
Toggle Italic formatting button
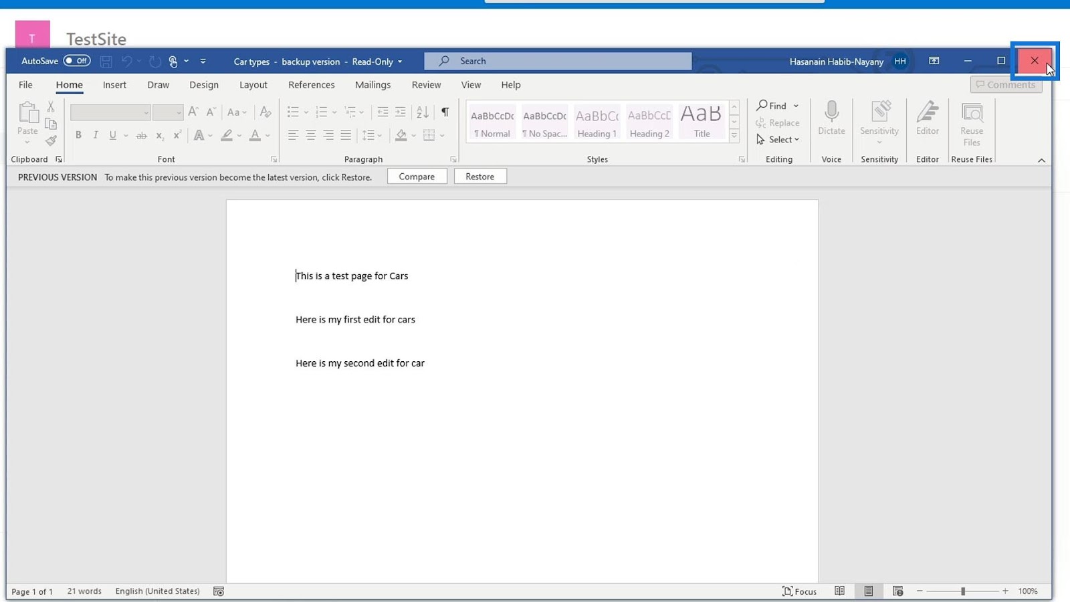96,135
